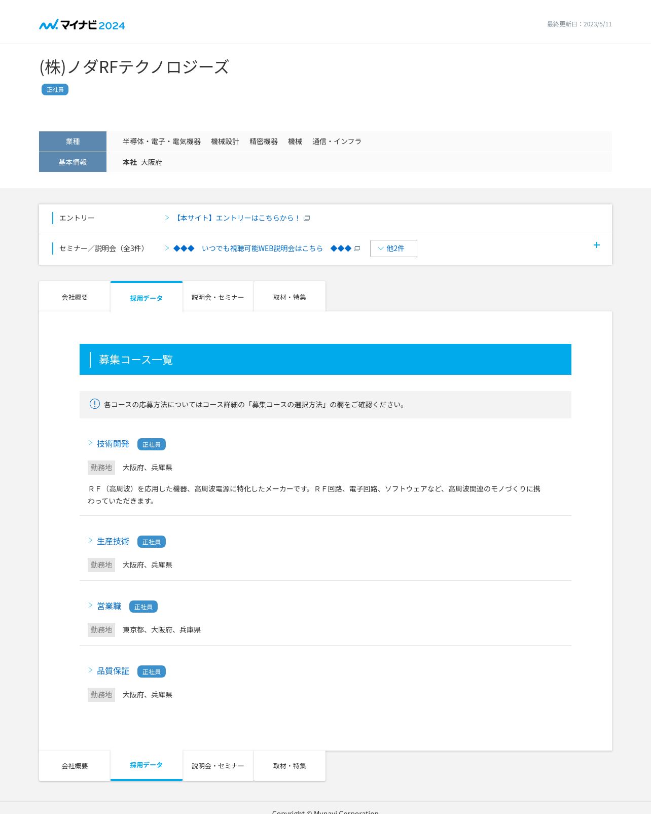The height and width of the screenshot is (814, 651).
Task: Open the 【本サイト】エントリーはこちらから！ link
Action: click(x=238, y=218)
